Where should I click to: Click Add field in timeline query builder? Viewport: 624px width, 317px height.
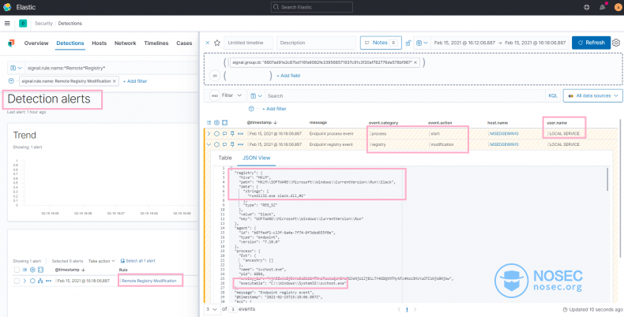[288, 76]
